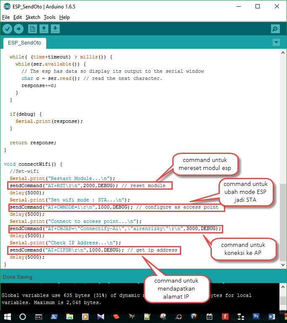This screenshot has width=287, height=323.
Task: Open the Serial Monitor
Action: pyautogui.click(x=275, y=29)
